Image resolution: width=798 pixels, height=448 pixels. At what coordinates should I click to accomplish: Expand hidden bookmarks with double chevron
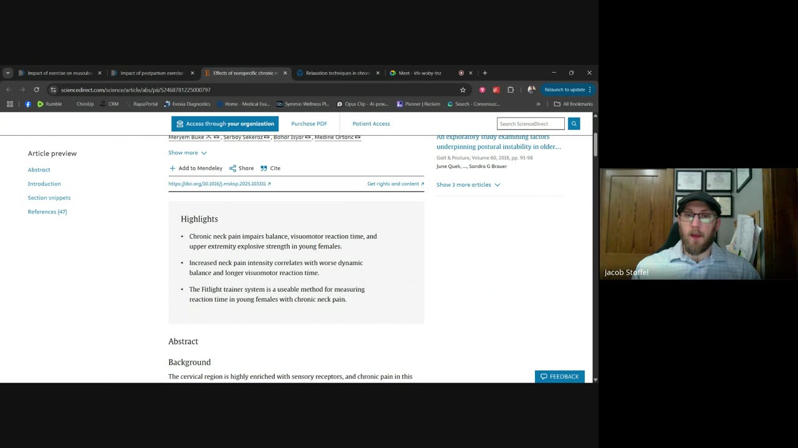pyautogui.click(x=538, y=104)
